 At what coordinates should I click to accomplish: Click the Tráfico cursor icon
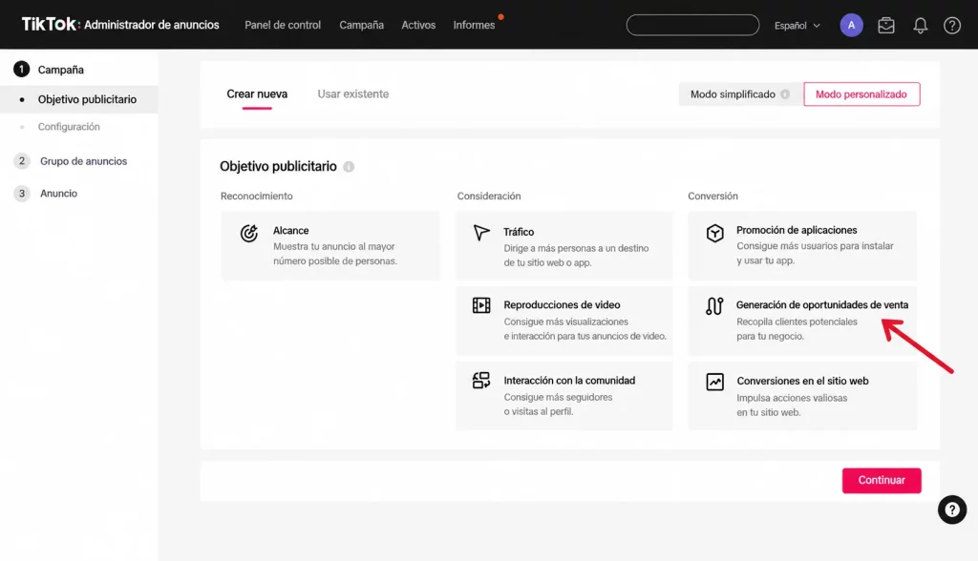[x=481, y=233]
